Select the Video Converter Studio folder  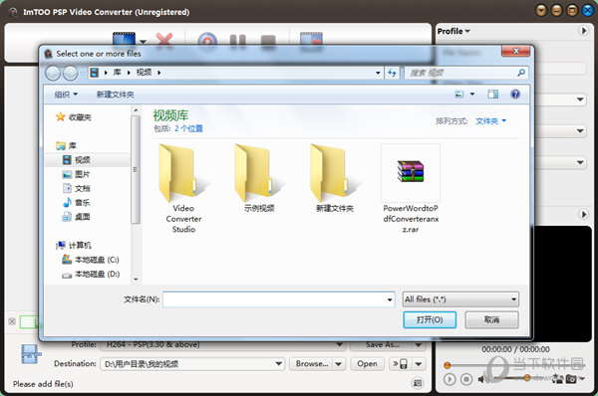[x=183, y=188]
